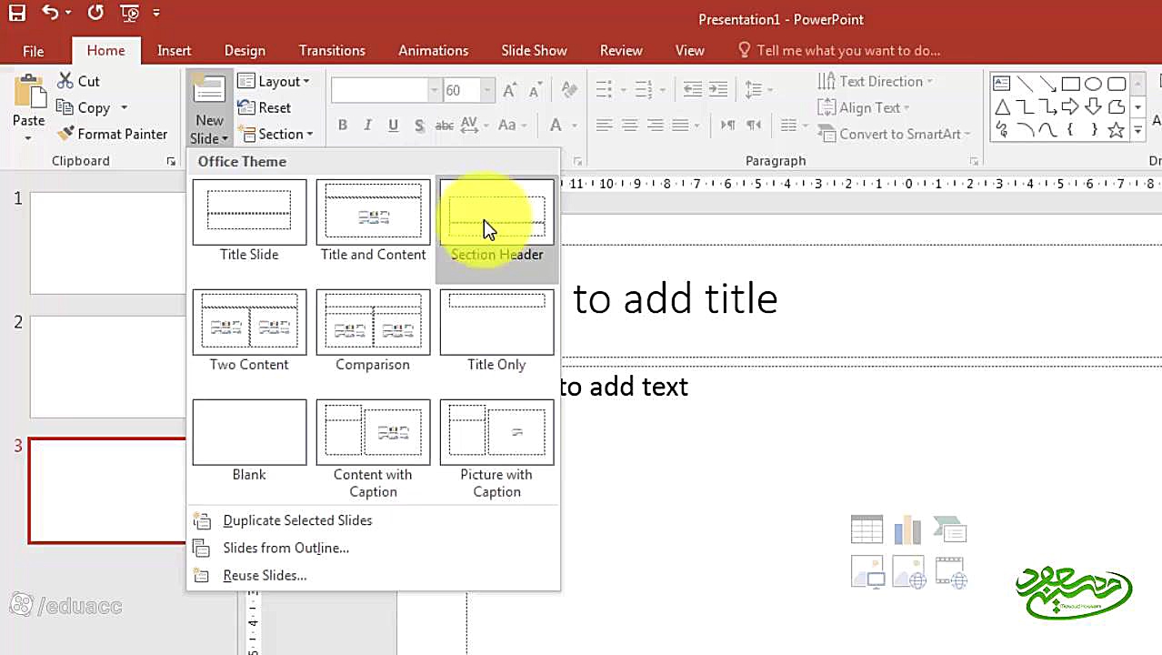Open the File tab
The height and width of the screenshot is (655, 1162).
pyautogui.click(x=33, y=51)
